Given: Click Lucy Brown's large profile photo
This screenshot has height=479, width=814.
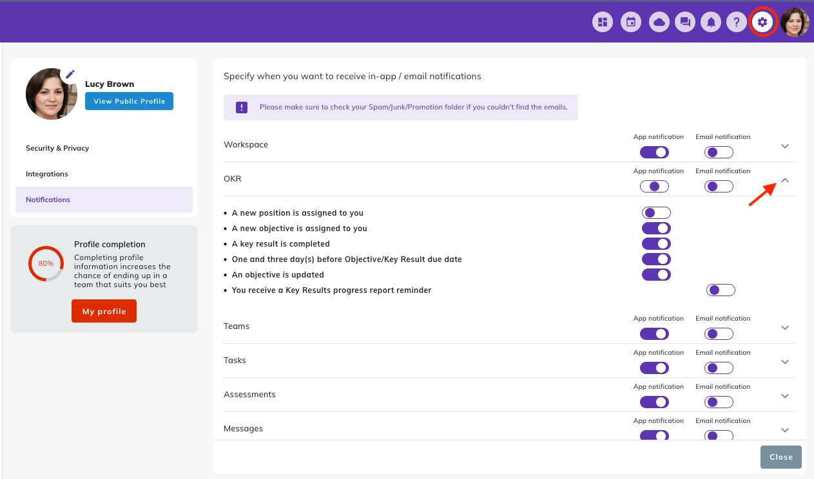Looking at the screenshot, I should 52,94.
